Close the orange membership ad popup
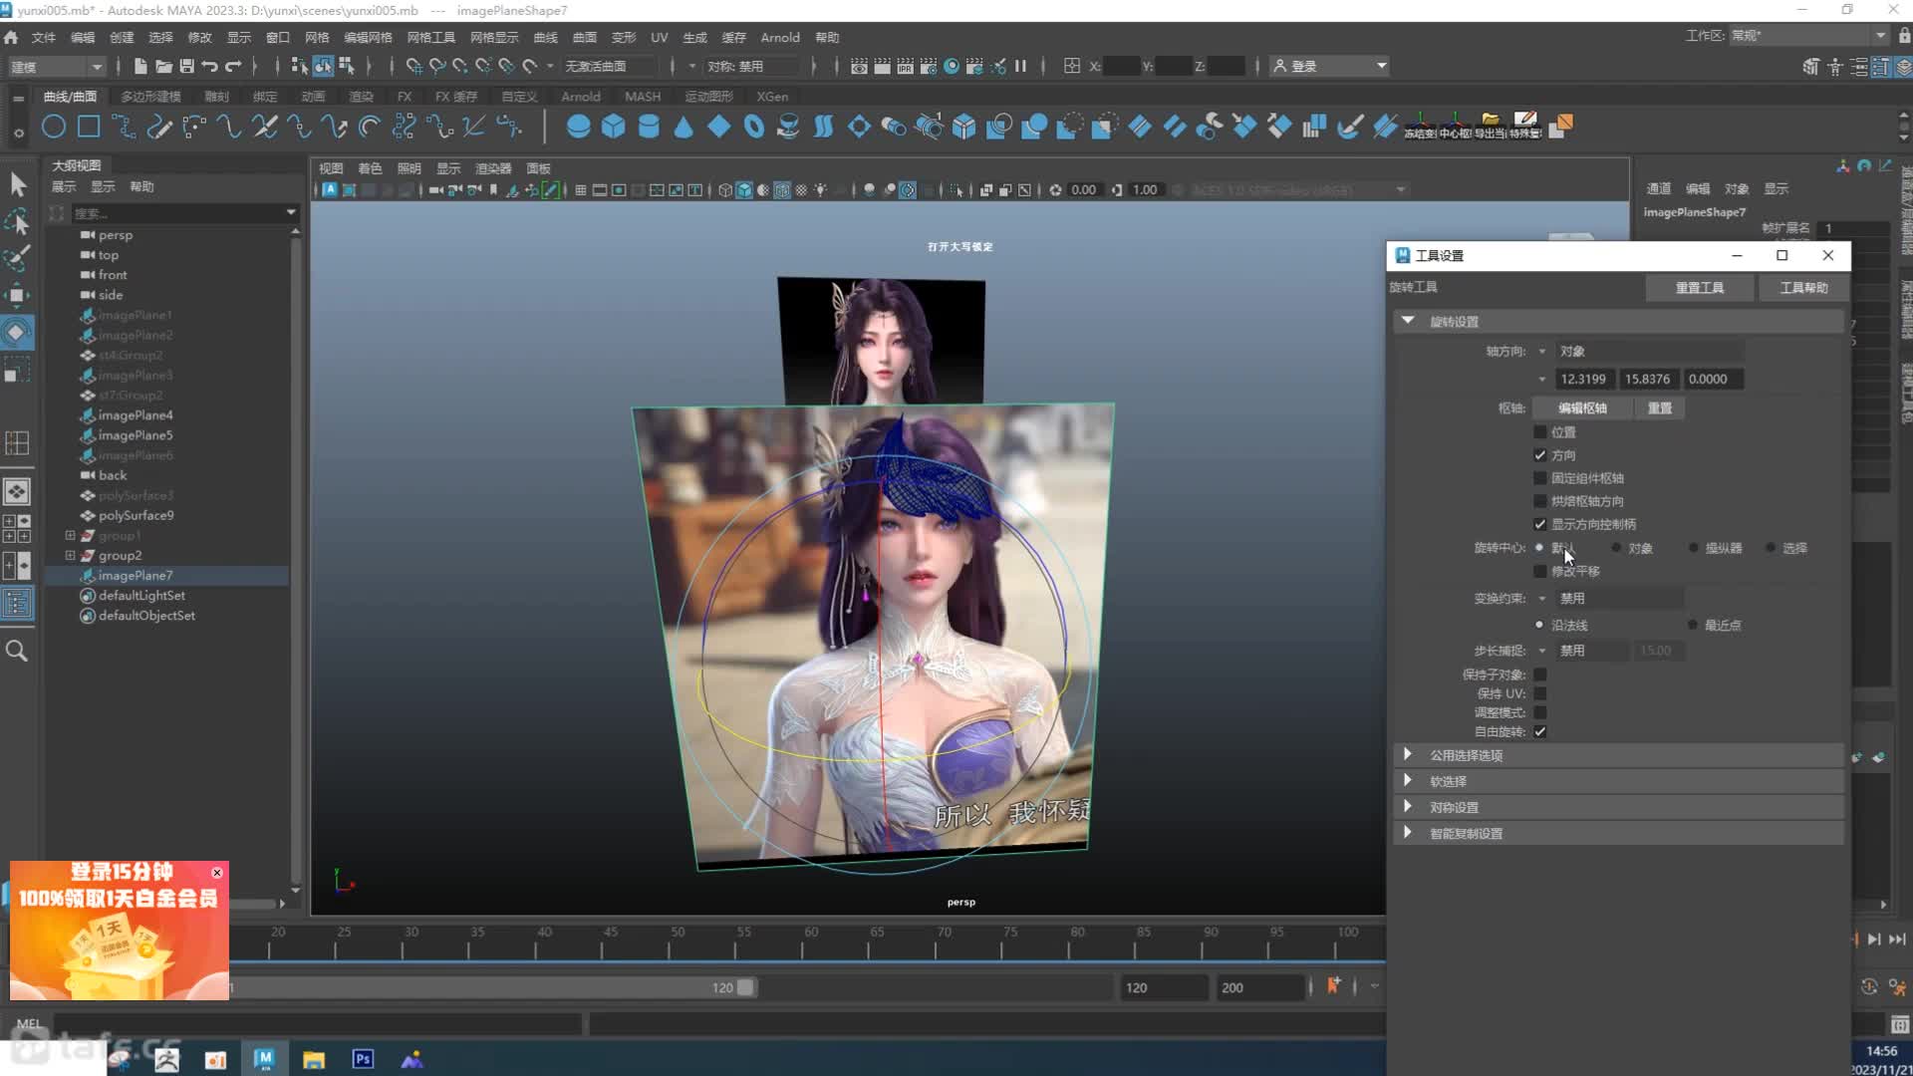Screen dimensions: 1913x1076 (x=217, y=872)
